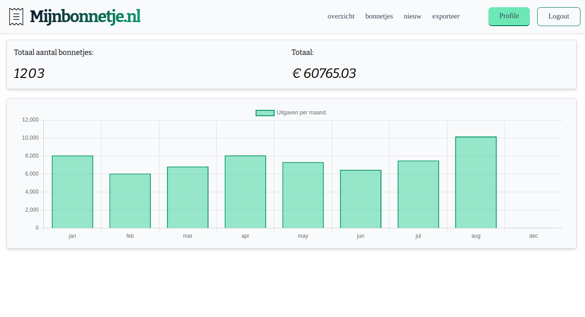Click the Mijnbonnetje.nl brand name
This screenshot has height=317, width=585.
85,17
